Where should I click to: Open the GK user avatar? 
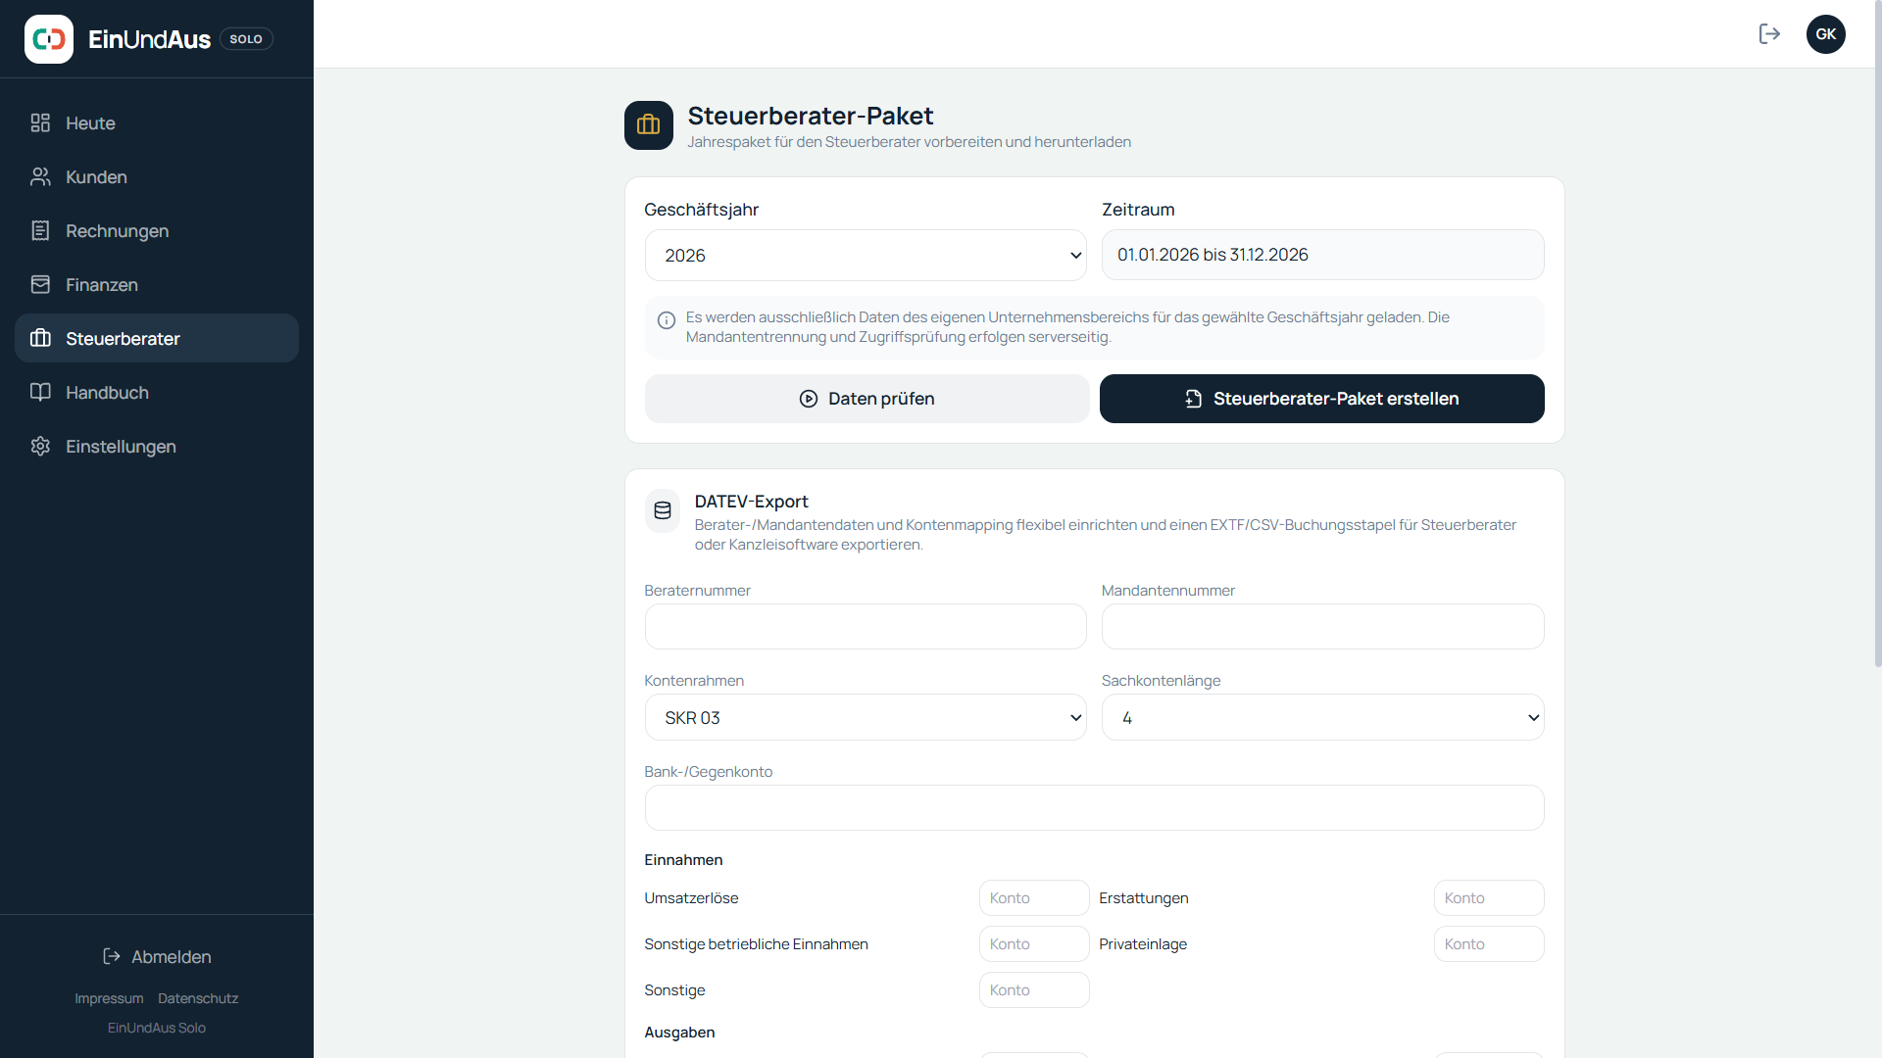1826,34
